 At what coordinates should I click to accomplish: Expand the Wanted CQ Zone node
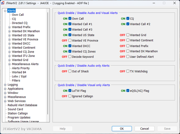point(9,52)
